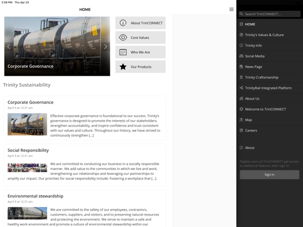Click the Corporate Governance tank car thumbnail
The width and height of the screenshot is (303, 227).
tap(27, 124)
